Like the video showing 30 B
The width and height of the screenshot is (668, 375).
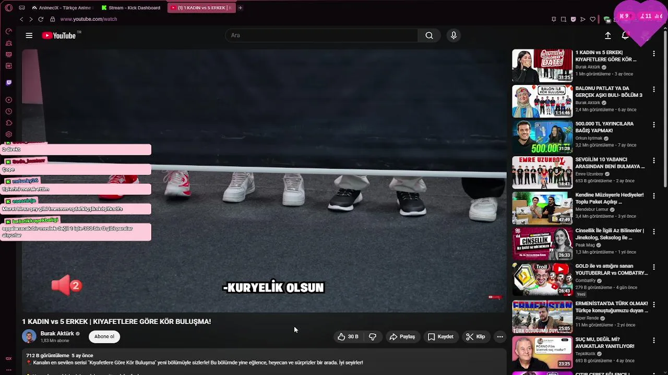point(348,337)
